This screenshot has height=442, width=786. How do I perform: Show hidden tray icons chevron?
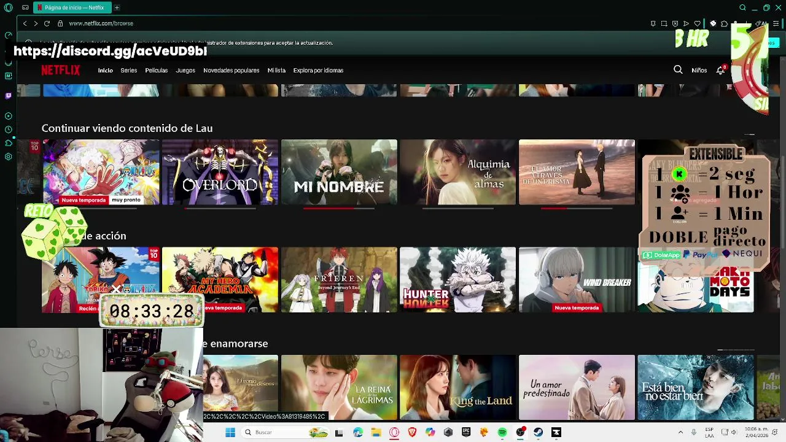(680, 432)
